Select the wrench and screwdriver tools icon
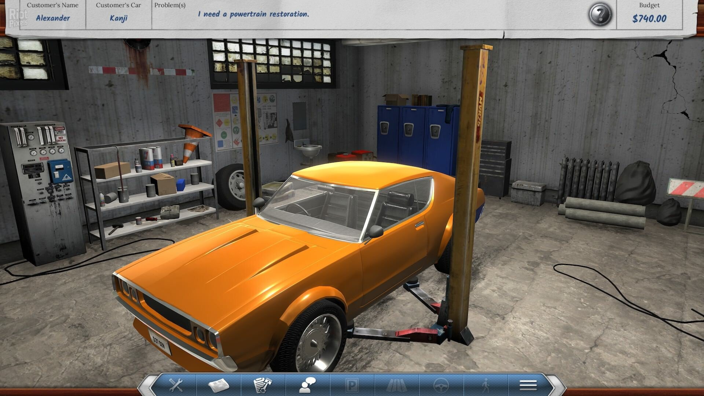 tap(176, 385)
